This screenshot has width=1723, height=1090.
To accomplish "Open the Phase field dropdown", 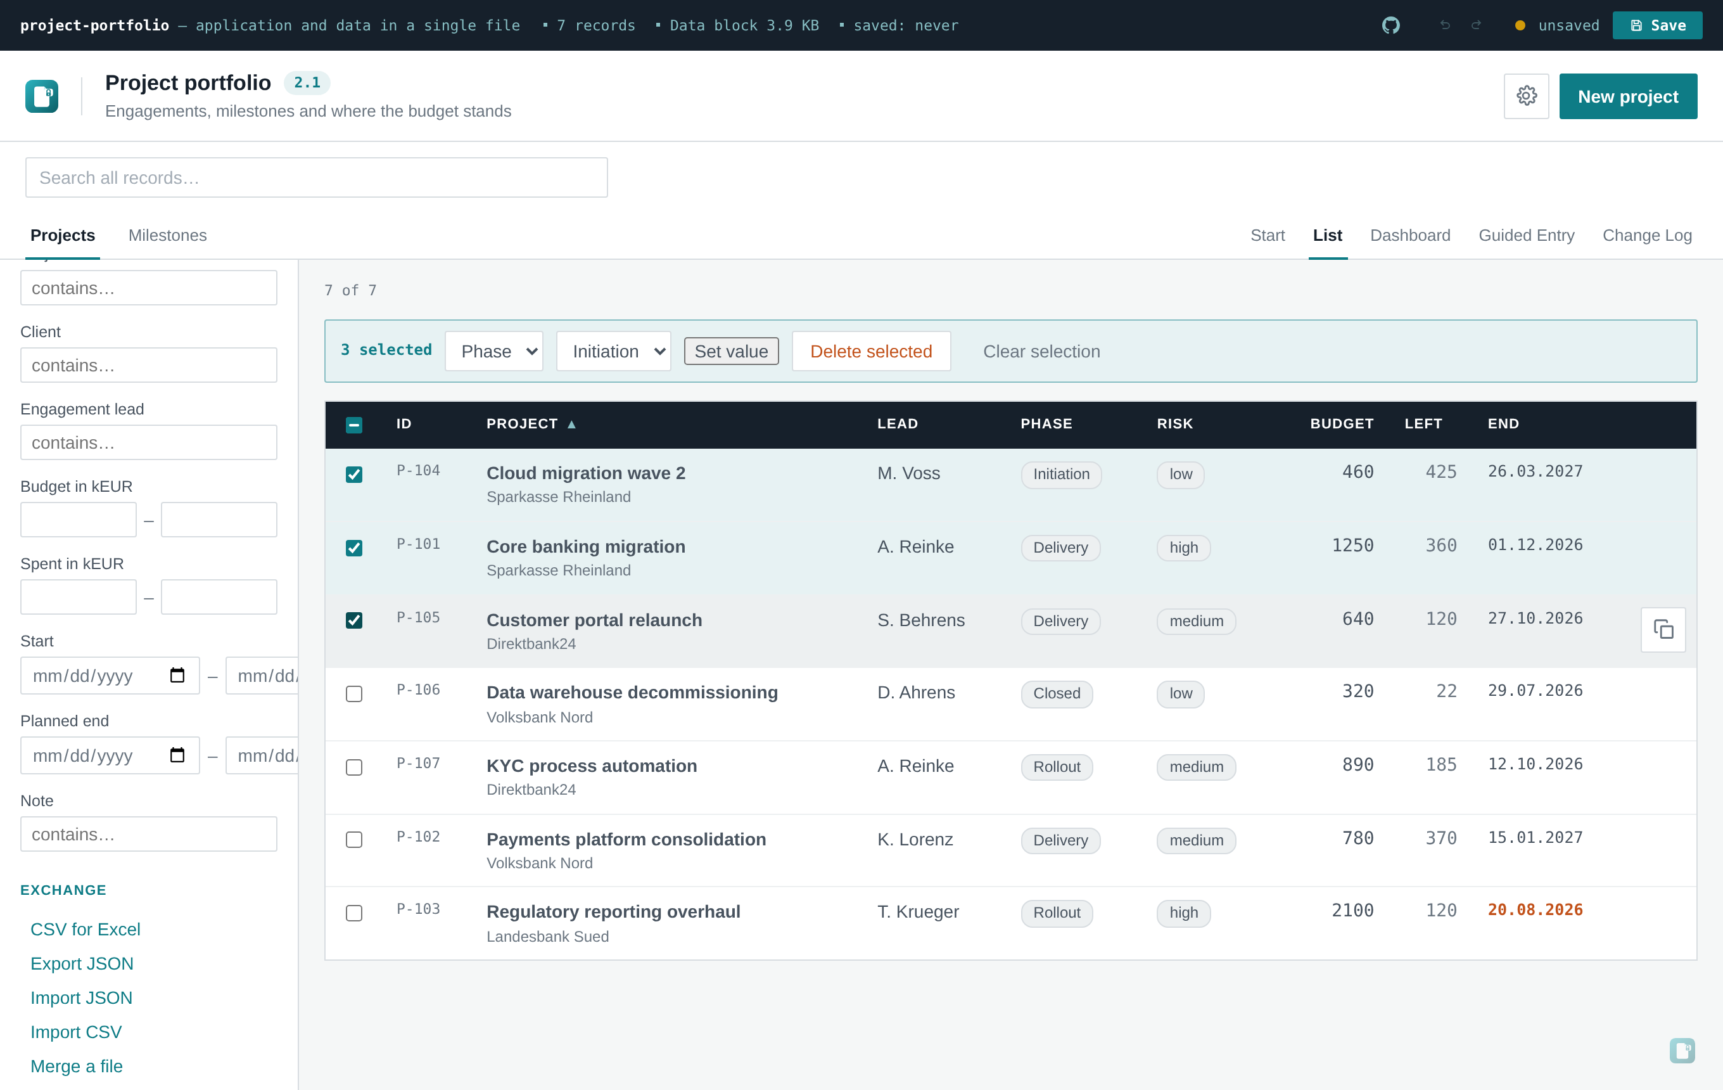I will point(493,350).
